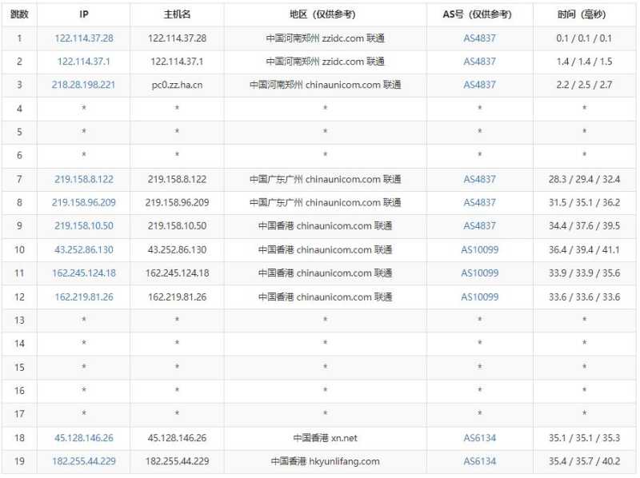Click IP link 162.219.81.26
The image size is (640, 478).
pos(84,297)
